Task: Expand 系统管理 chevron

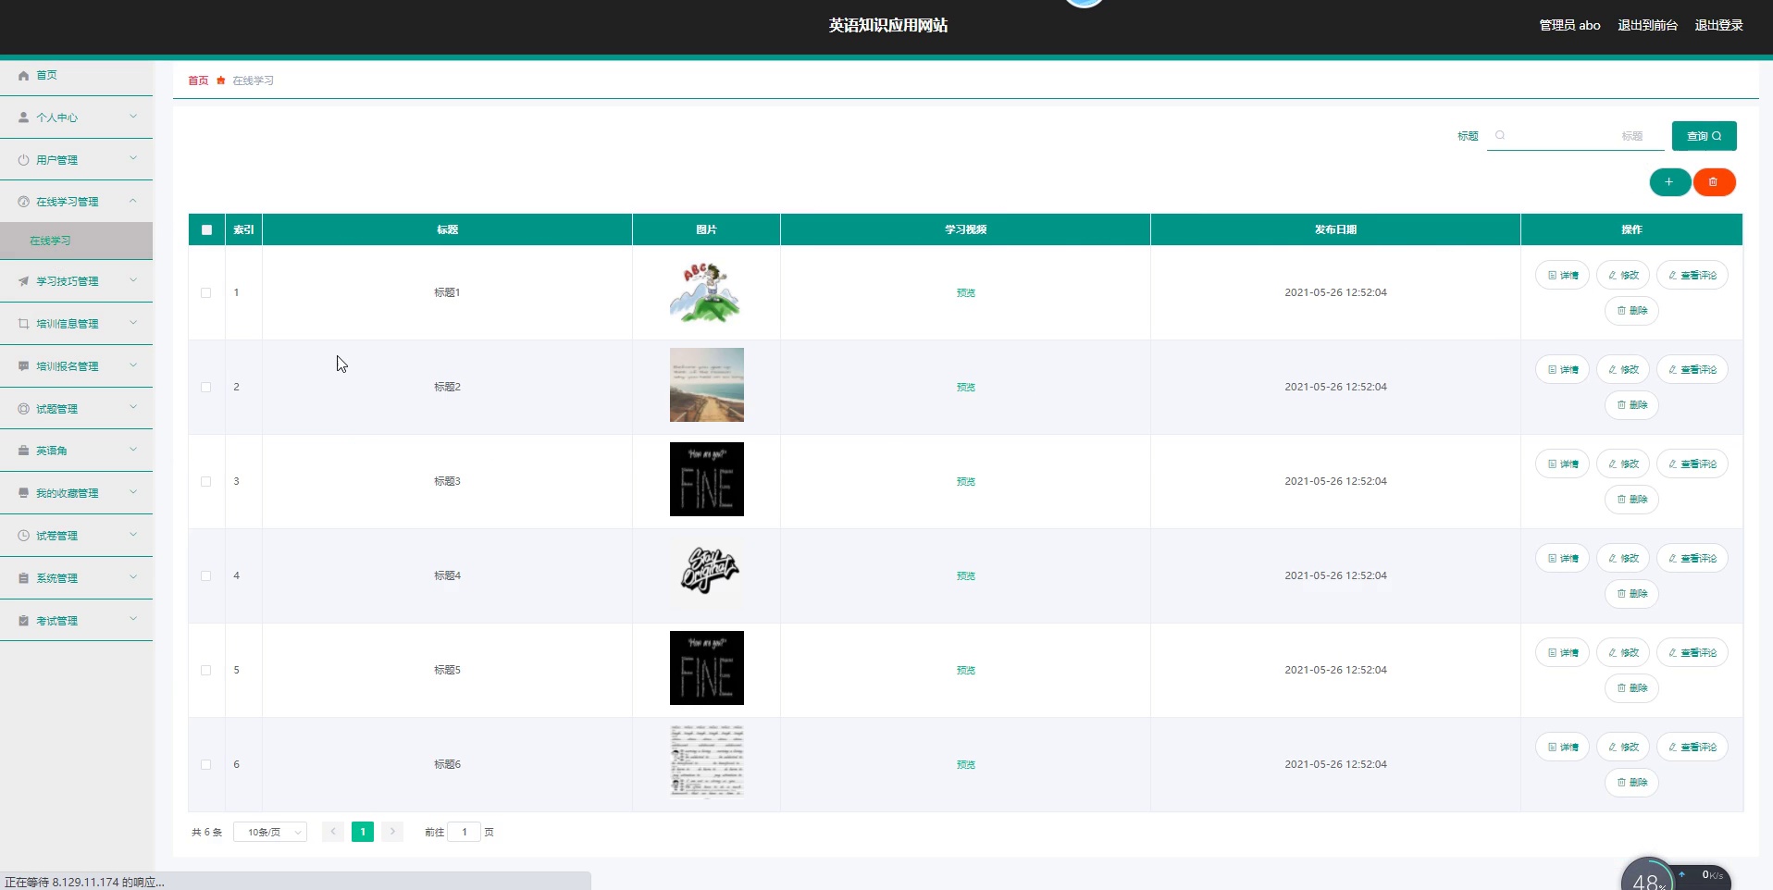Action: [x=133, y=577]
